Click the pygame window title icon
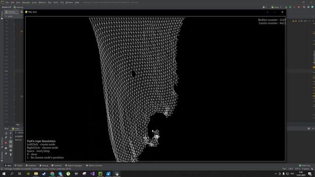315x177 pixels. [26, 12]
